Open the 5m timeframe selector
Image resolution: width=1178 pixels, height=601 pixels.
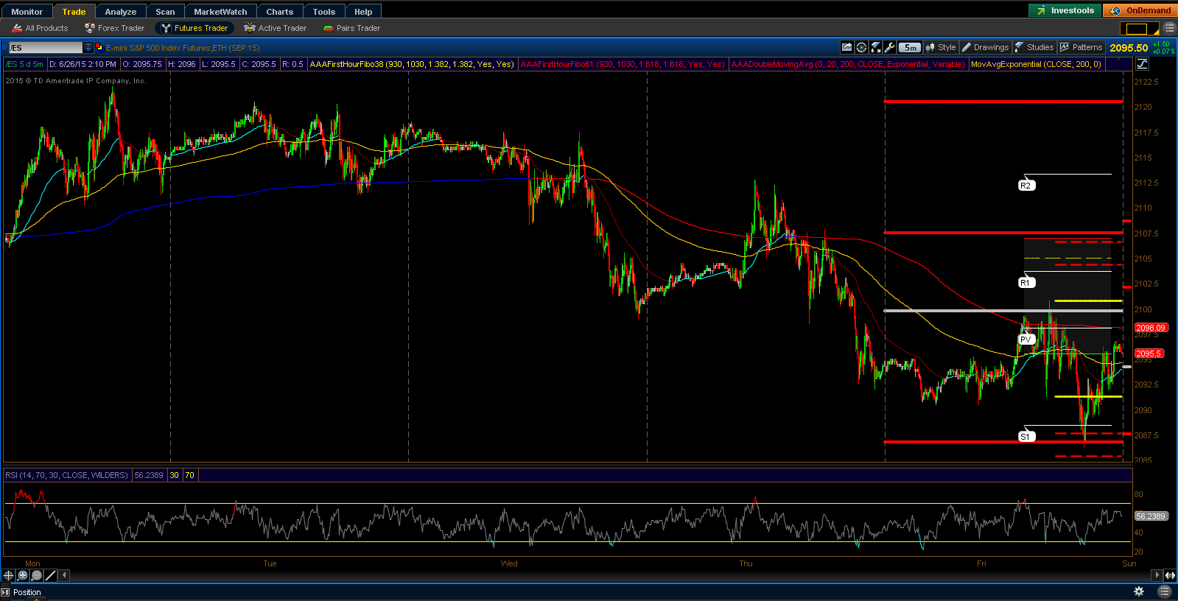[910, 47]
